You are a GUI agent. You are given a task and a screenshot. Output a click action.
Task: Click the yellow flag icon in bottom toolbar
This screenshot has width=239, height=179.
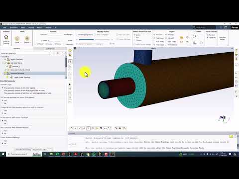click(97, 128)
